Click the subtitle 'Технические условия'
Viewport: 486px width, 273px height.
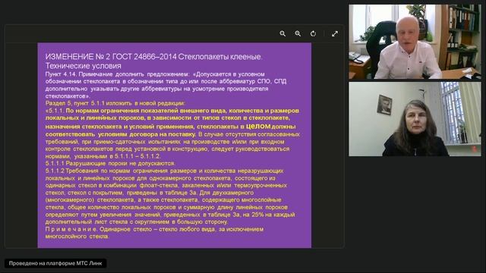(x=83, y=66)
